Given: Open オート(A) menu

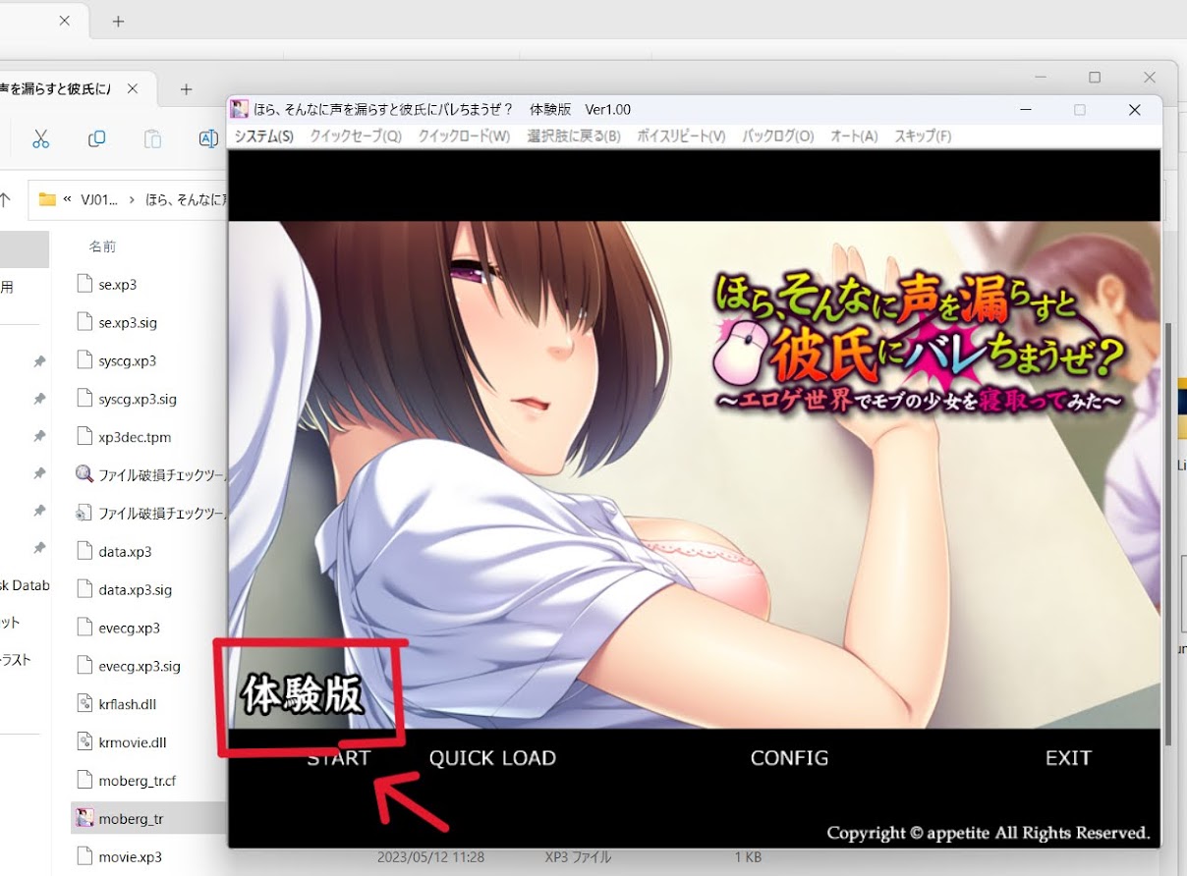Looking at the screenshot, I should pos(854,137).
